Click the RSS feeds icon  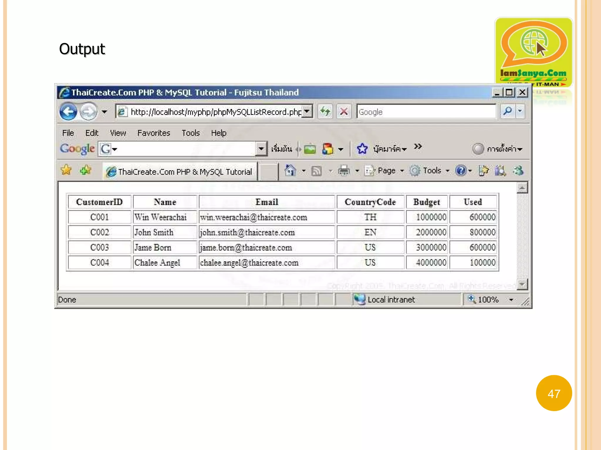[316, 171]
